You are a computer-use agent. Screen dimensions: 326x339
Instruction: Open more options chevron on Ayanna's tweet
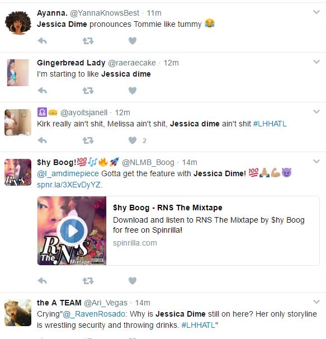point(316,12)
